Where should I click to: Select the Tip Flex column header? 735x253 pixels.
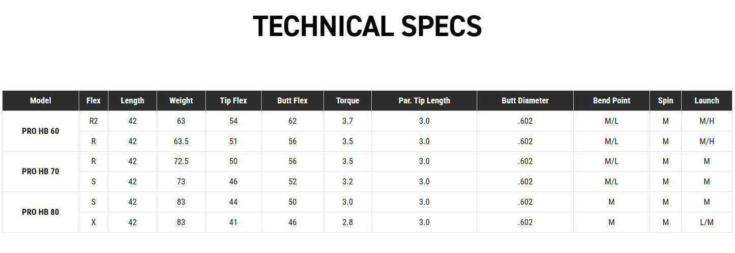(233, 101)
